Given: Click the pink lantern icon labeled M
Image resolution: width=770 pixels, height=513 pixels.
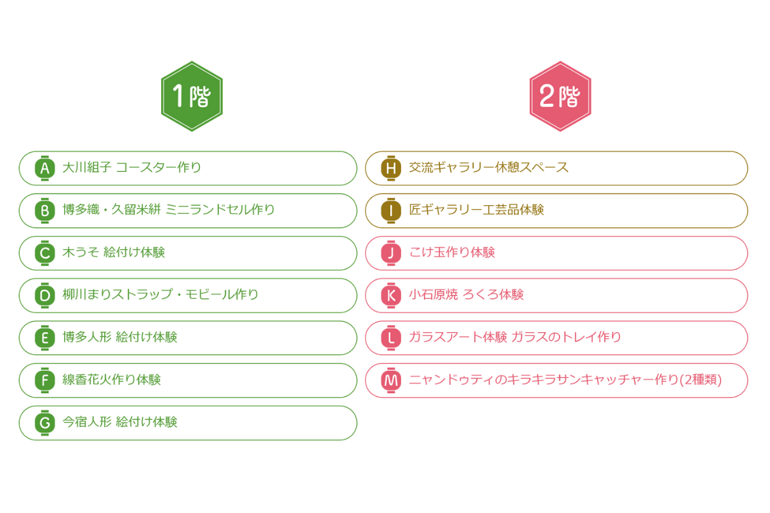Looking at the screenshot, I should coord(391,380).
